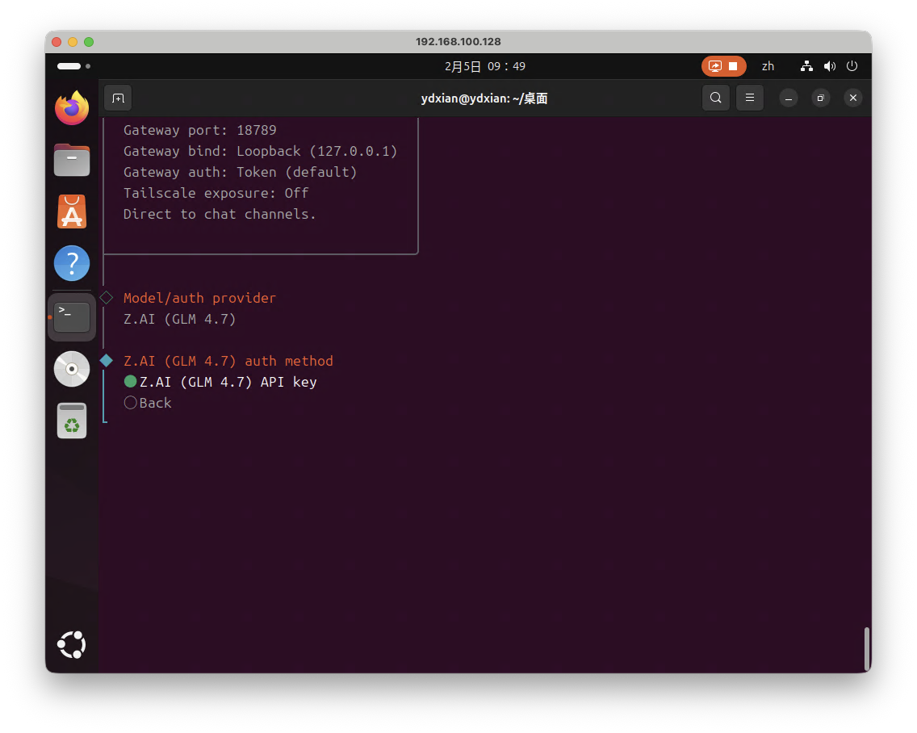The height and width of the screenshot is (733, 917).
Task: Open the Files manager dock icon
Action: coord(72,160)
